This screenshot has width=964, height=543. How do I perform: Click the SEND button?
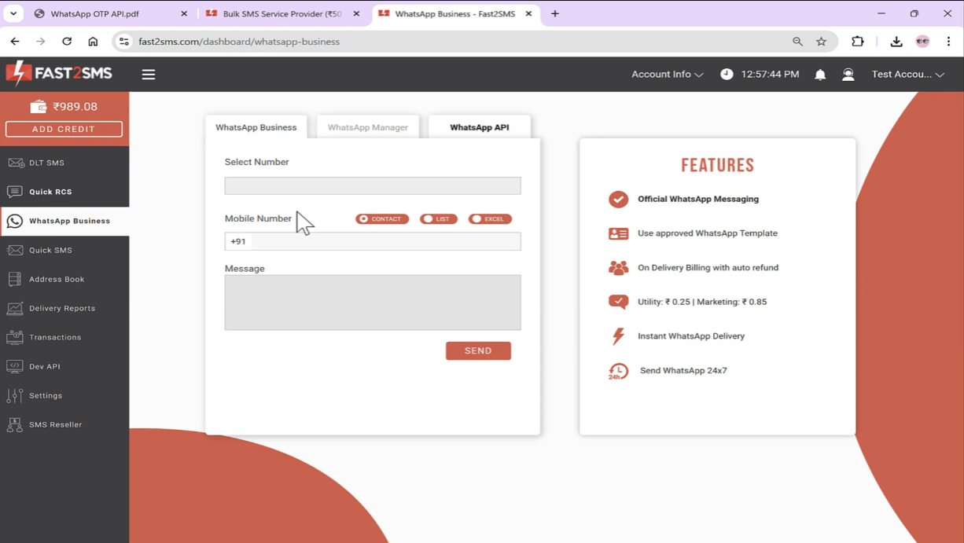478,351
